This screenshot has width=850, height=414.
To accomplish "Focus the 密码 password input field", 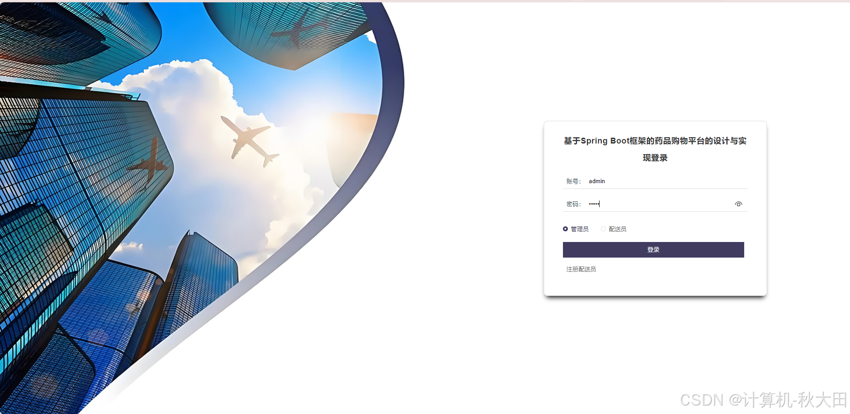I will point(660,204).
